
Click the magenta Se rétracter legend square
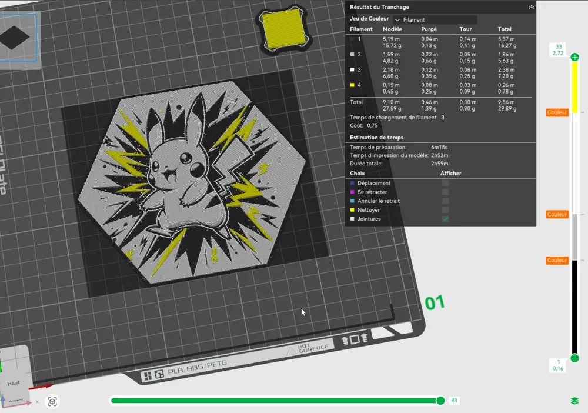351,192
